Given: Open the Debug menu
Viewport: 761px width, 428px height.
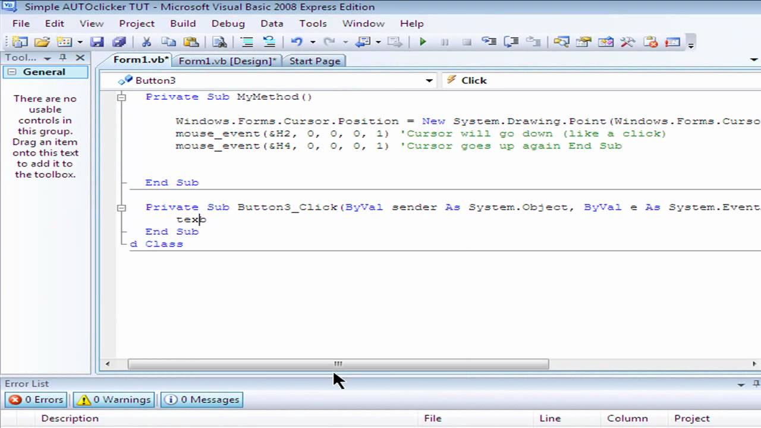Looking at the screenshot, I should 228,23.
